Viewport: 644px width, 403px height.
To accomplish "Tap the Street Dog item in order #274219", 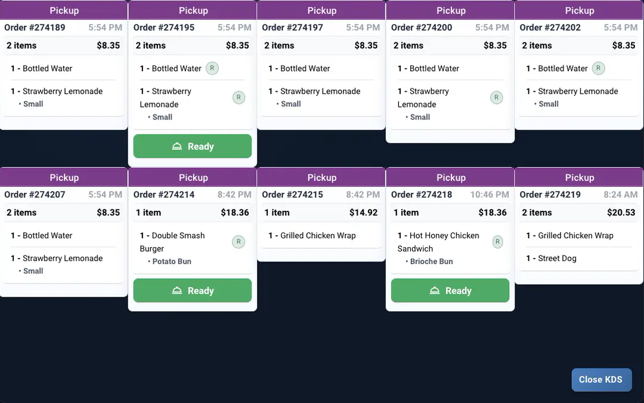I will tap(557, 259).
